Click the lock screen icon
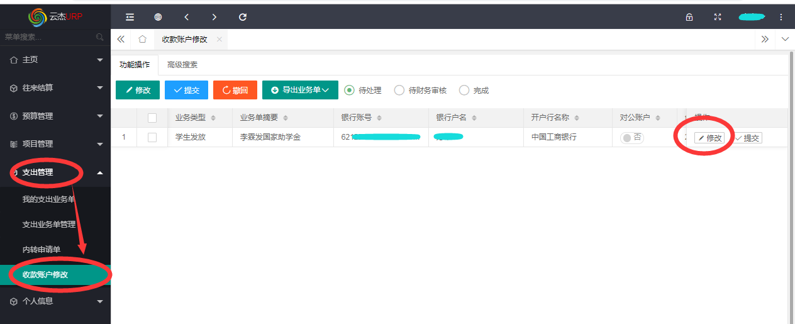 point(689,17)
